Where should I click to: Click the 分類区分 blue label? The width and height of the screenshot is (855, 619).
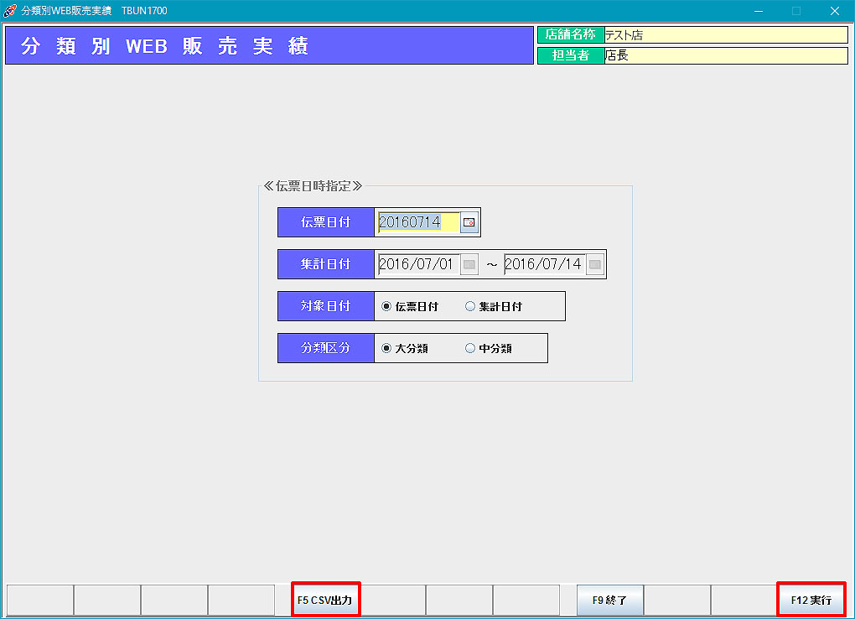tap(326, 348)
